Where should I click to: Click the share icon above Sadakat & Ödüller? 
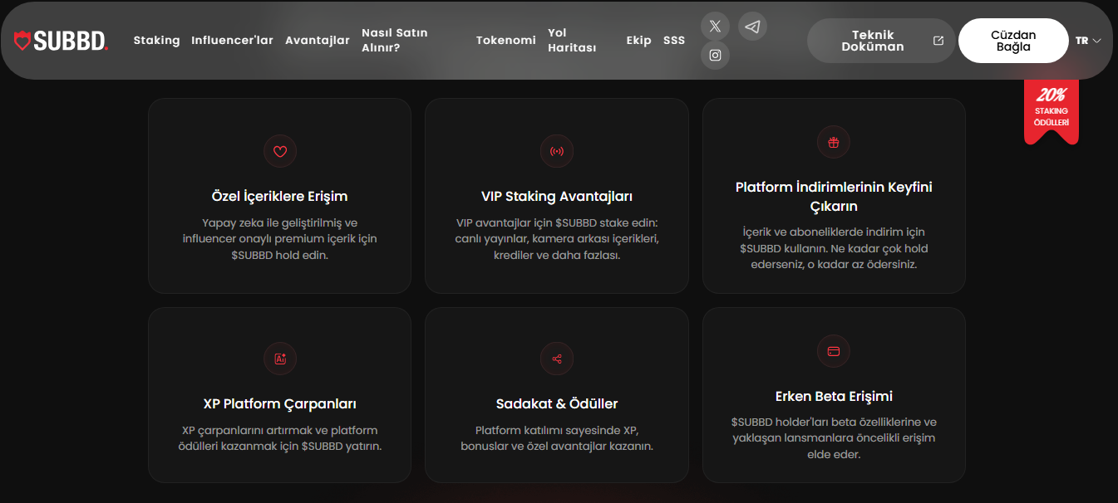tap(557, 359)
